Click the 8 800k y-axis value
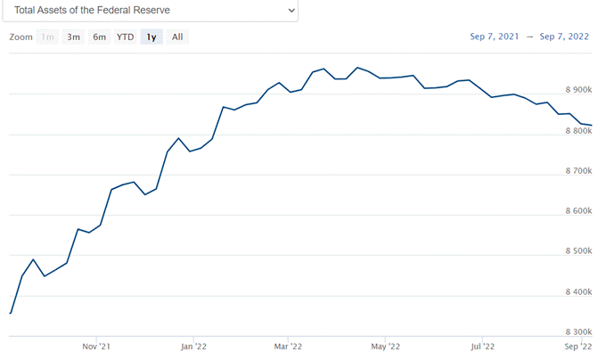The image size is (598, 360). (578, 131)
